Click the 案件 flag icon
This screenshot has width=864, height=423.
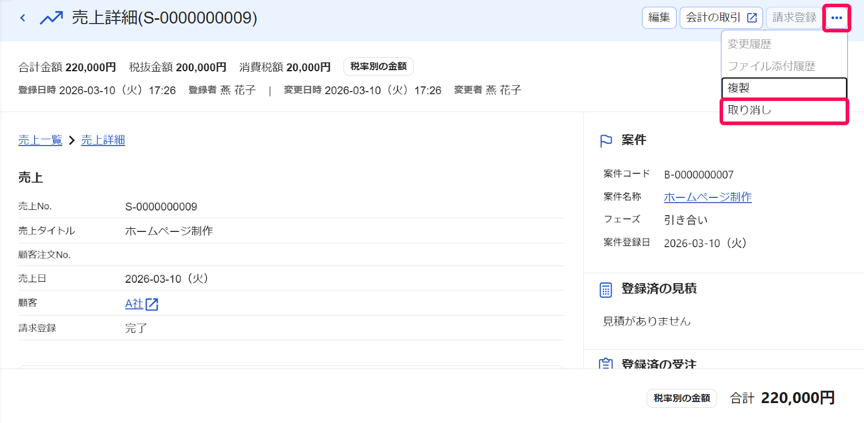[x=606, y=141]
